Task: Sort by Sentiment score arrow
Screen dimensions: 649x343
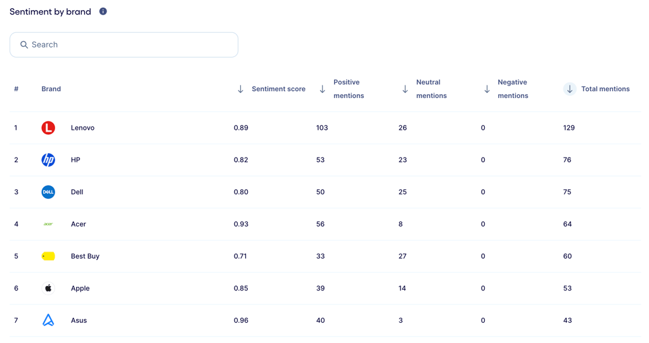Action: point(240,89)
